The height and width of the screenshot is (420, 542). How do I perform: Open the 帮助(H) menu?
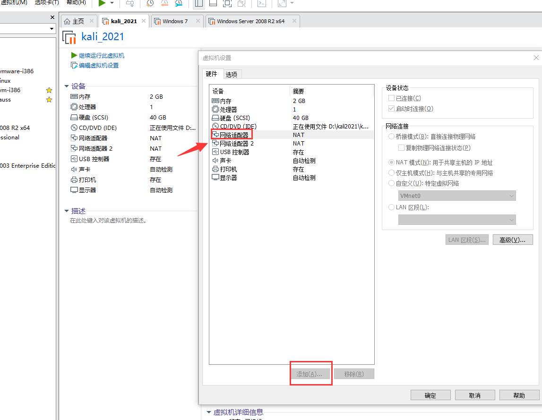(x=76, y=2)
